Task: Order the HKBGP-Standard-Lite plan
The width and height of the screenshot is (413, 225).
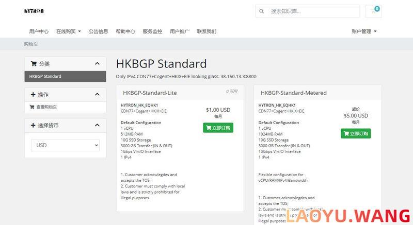Action: pos(218,128)
